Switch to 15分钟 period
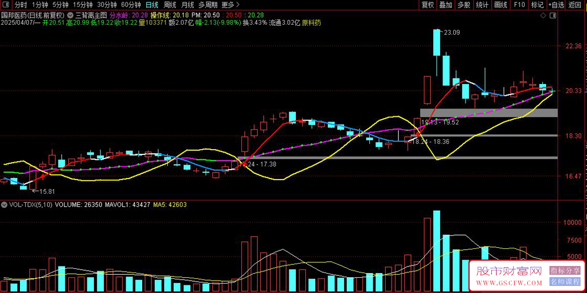 click(83, 5)
